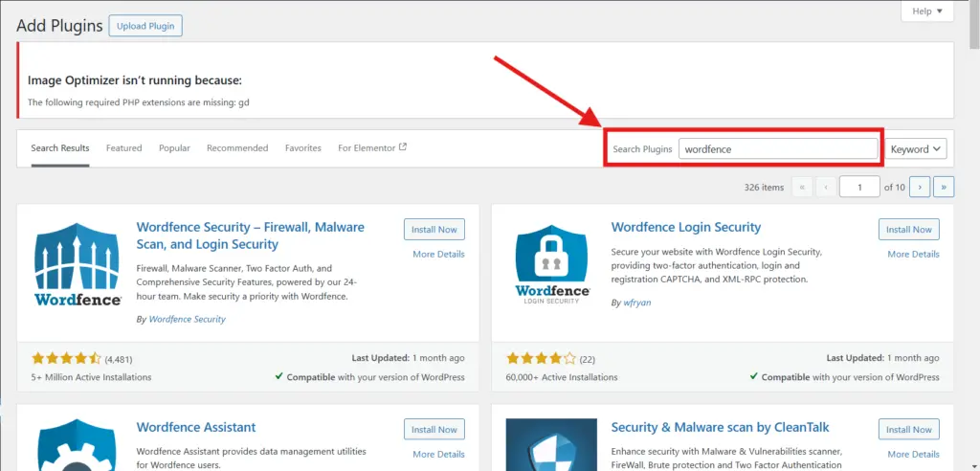The height and width of the screenshot is (471, 980).
Task: Open More Details for Wordfence Assistant
Action: click(x=438, y=454)
